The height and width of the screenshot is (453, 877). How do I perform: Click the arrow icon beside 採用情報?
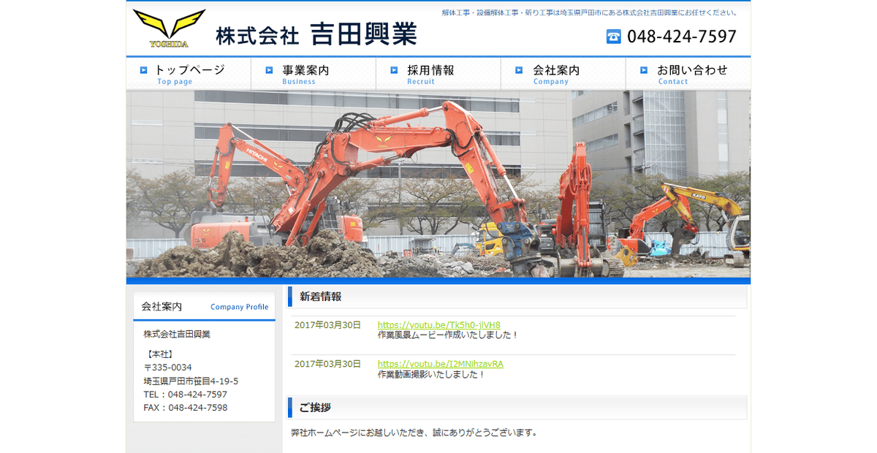click(393, 71)
